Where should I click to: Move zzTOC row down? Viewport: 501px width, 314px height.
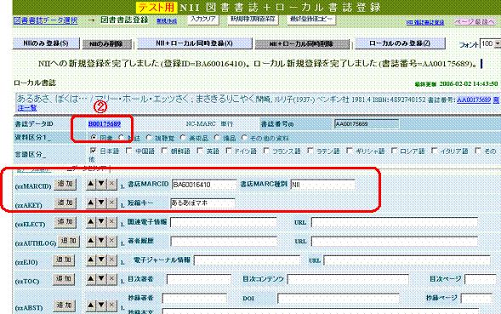coord(101,279)
